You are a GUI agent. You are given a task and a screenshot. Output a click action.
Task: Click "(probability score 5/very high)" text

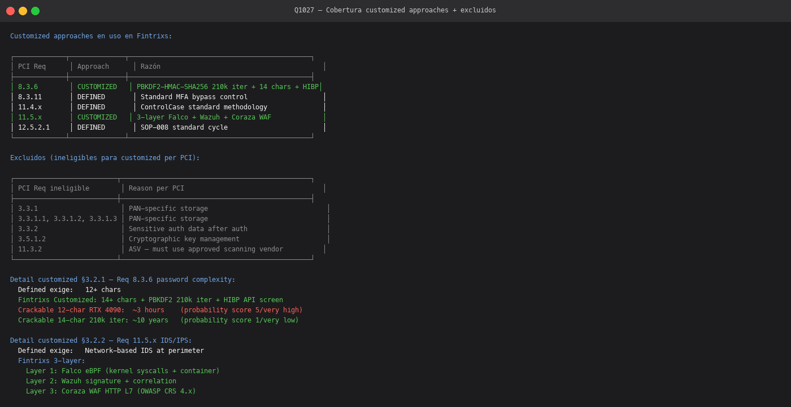click(241, 310)
